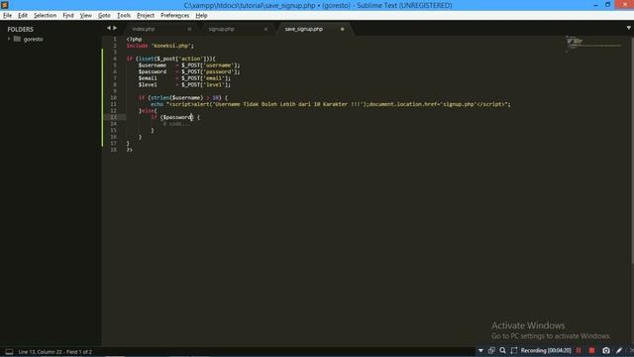Take a screenshot with camera icon
This screenshot has height=357, width=634.
(x=605, y=350)
